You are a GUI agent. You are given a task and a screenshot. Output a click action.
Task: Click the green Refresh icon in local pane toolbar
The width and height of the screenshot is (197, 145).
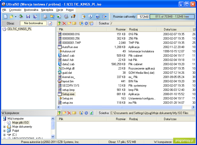[x=91, y=113]
